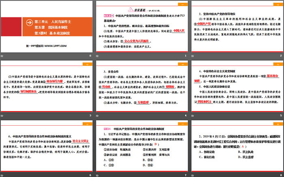
Task: Click the animation star icon under slide 0
Action: 2,56
